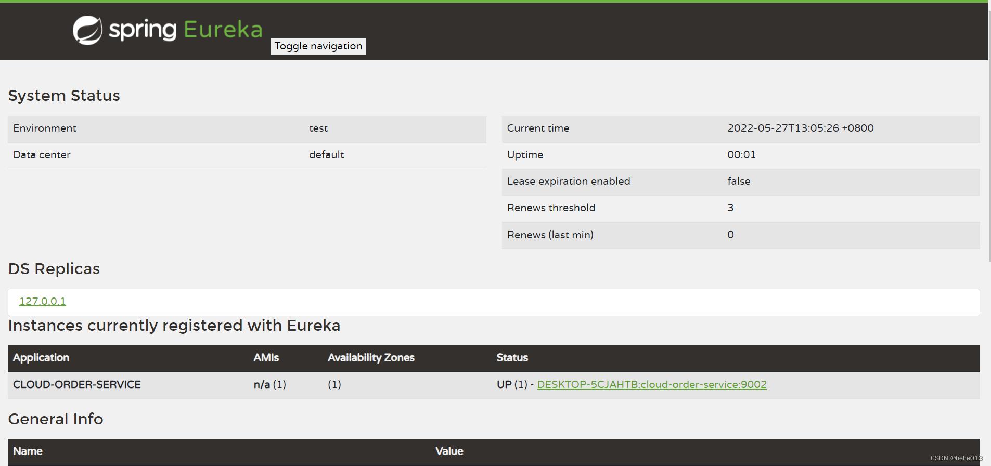Select the Data center label
The image size is (991, 466).
42,155
